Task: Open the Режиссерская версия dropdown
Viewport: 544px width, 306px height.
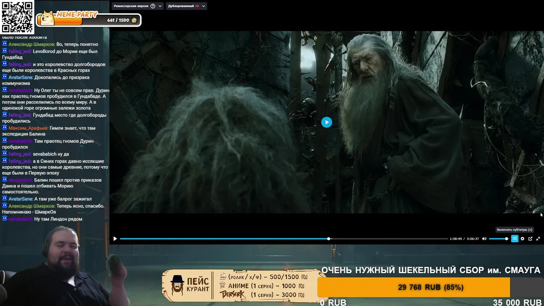Action: pyautogui.click(x=138, y=6)
